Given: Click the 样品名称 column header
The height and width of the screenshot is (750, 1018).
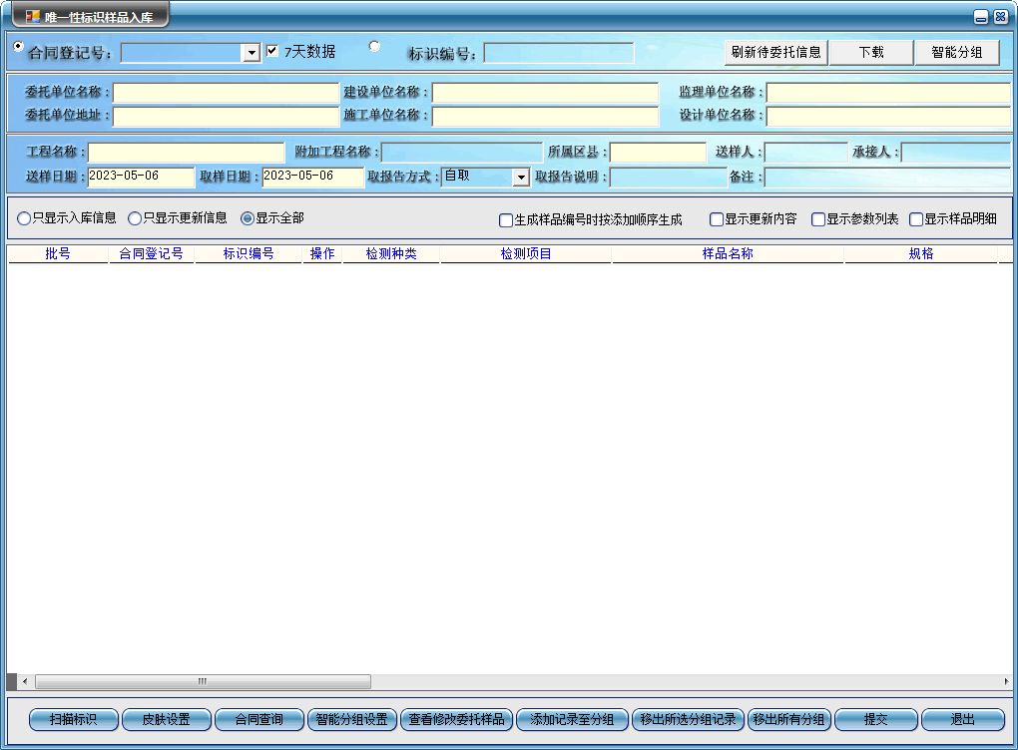Looking at the screenshot, I should tap(728, 254).
